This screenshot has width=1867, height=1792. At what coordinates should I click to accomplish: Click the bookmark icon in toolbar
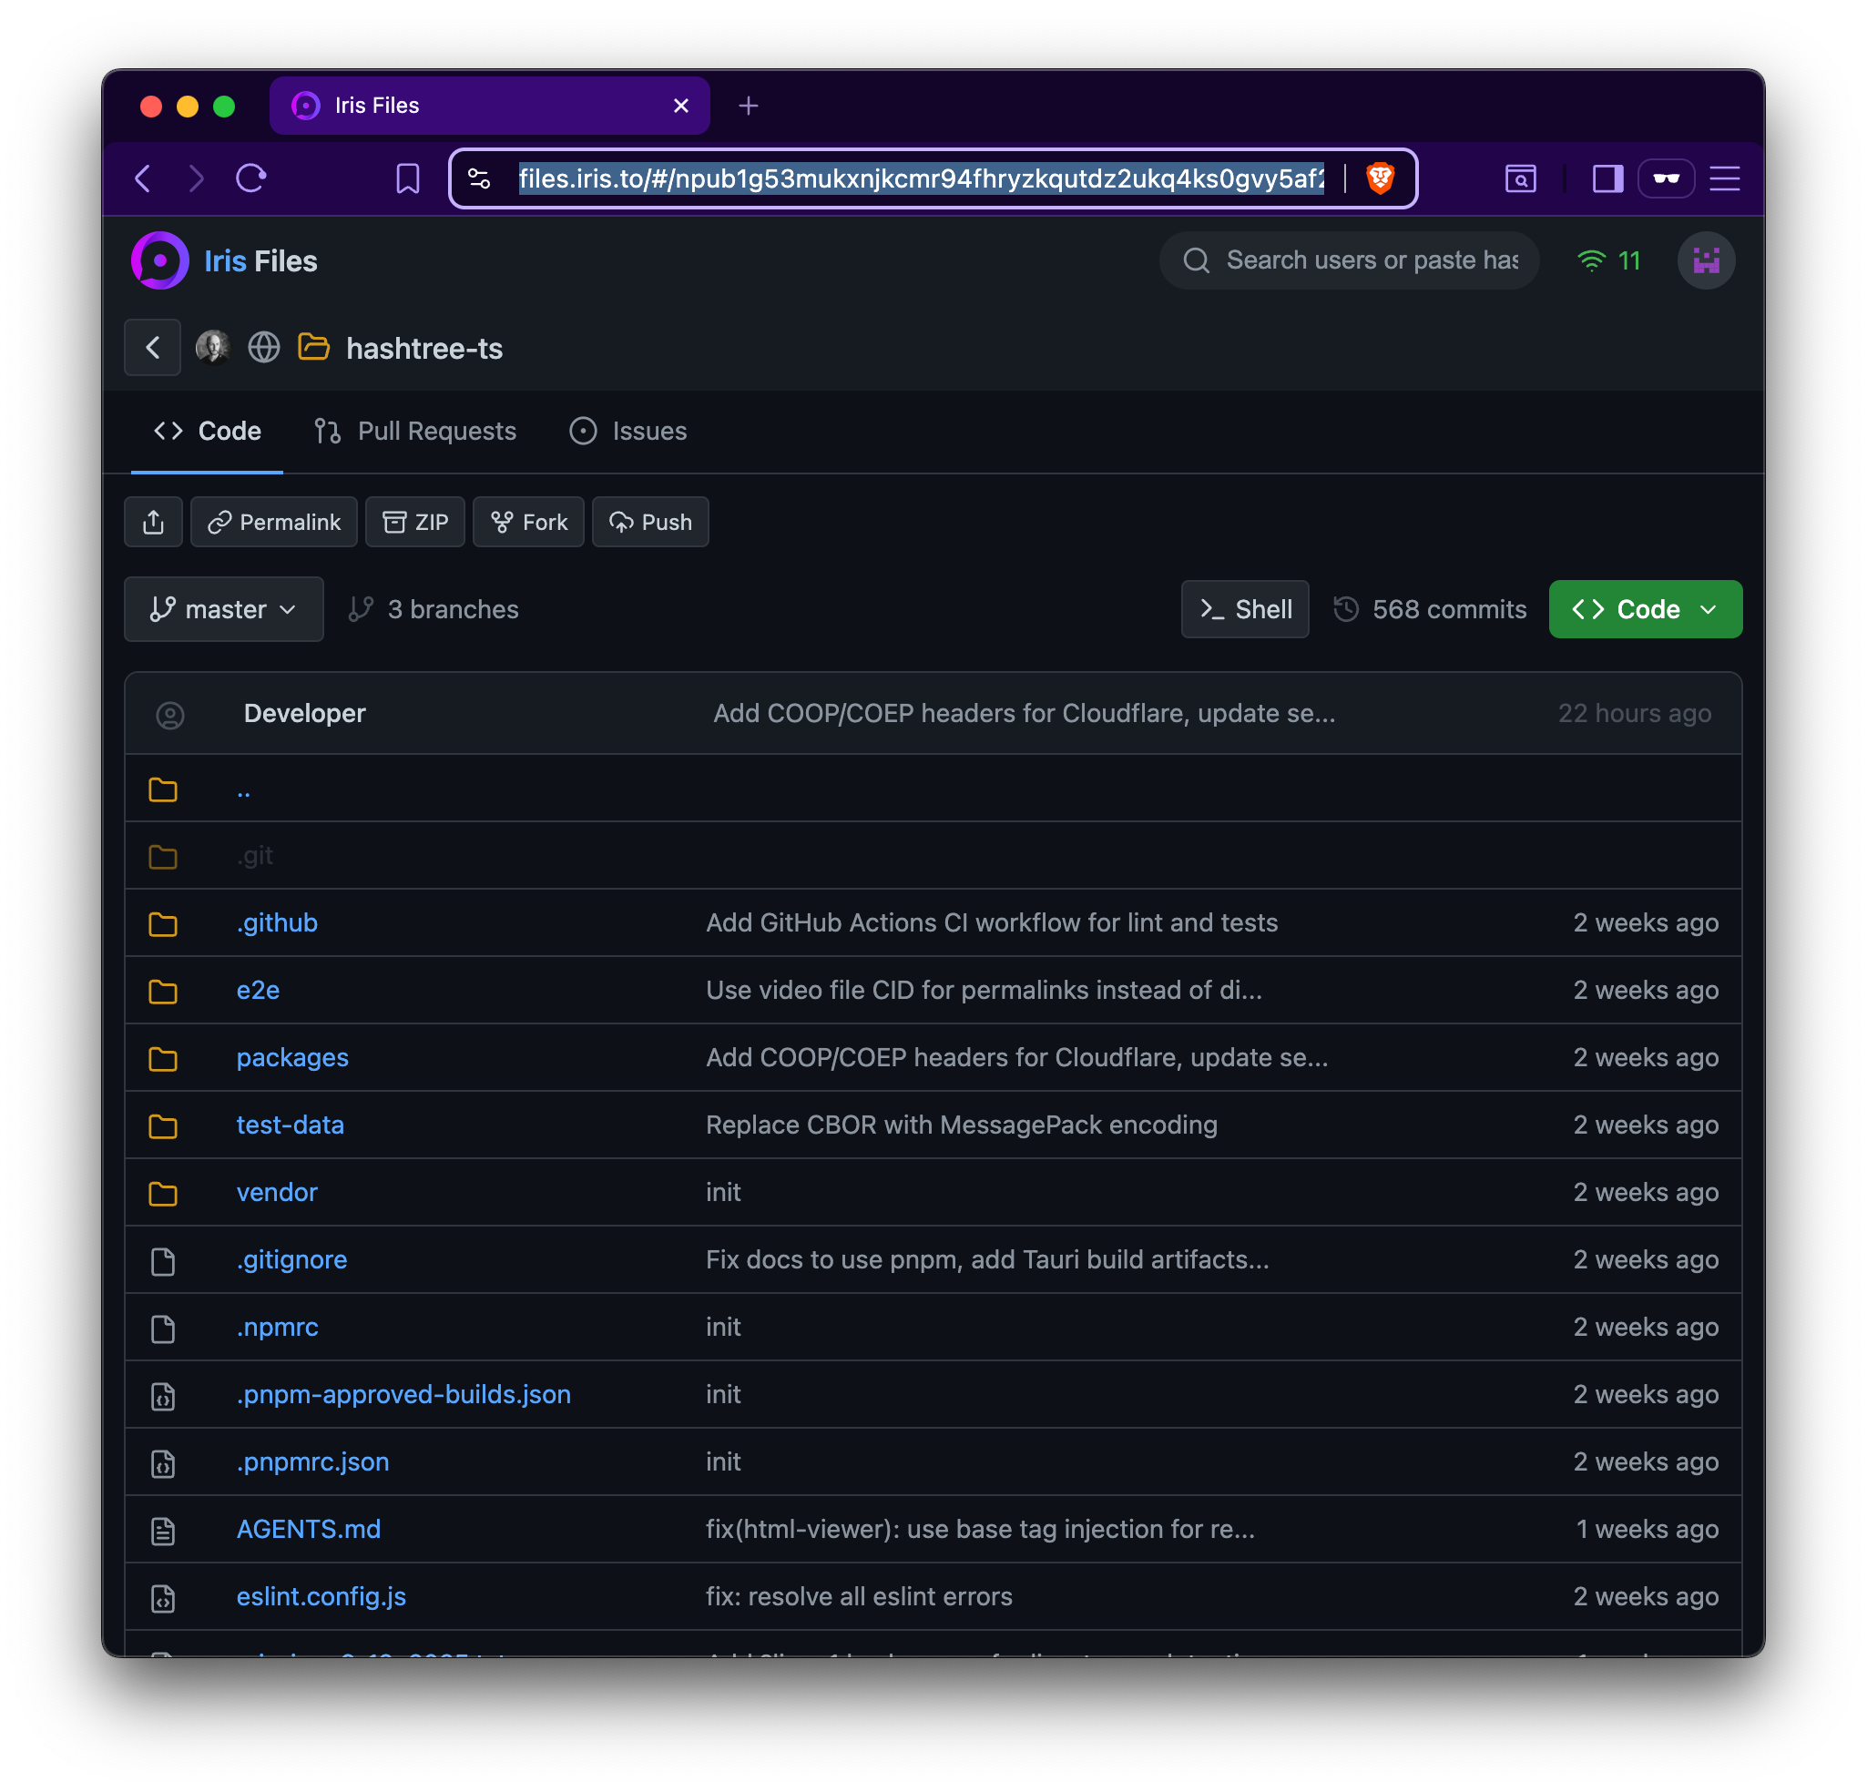[408, 178]
